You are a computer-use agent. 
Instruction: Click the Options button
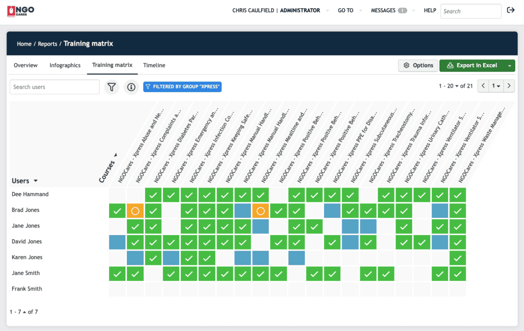[x=418, y=66]
